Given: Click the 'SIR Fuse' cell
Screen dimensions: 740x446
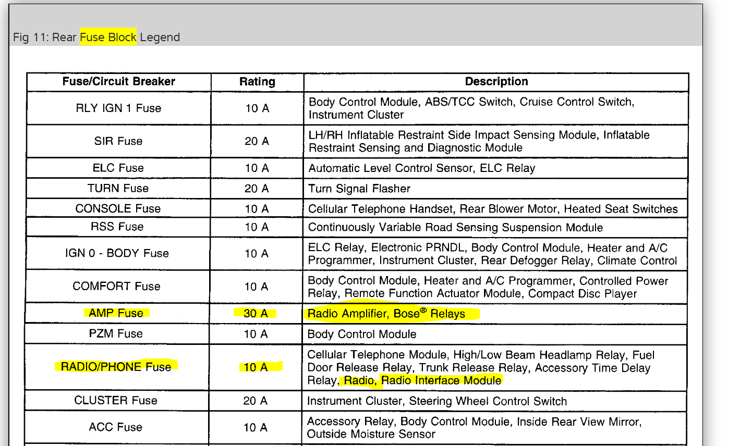Looking at the screenshot, I should pyautogui.click(x=118, y=141).
